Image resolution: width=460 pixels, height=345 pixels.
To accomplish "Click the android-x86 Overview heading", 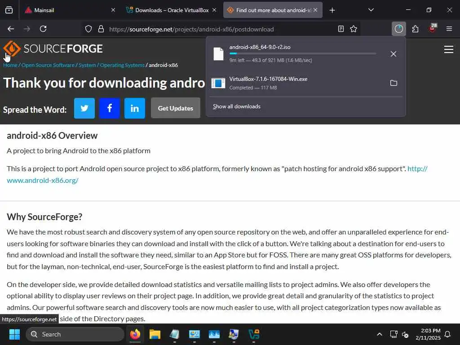I will [x=52, y=136].
